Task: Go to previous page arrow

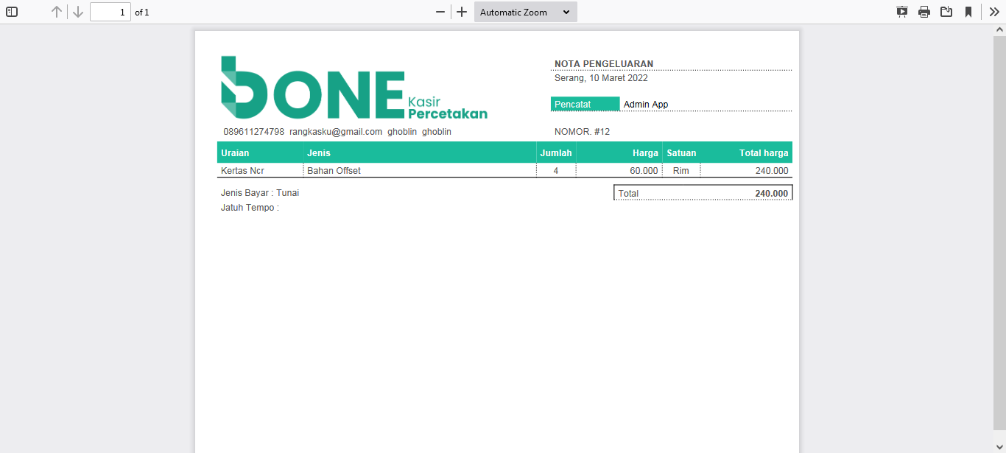Action: [x=57, y=12]
